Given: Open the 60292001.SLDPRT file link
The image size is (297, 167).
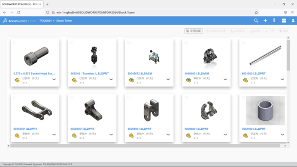Looking at the screenshot, I should coord(25,129).
